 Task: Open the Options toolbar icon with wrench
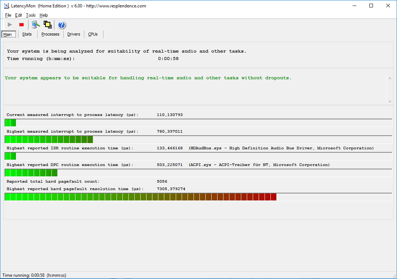coord(36,24)
